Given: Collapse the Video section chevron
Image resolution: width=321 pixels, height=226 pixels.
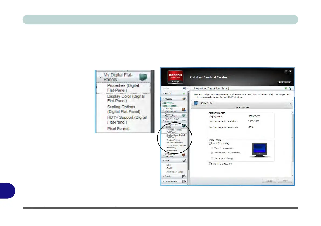Looking at the screenshot, I should (163, 160).
